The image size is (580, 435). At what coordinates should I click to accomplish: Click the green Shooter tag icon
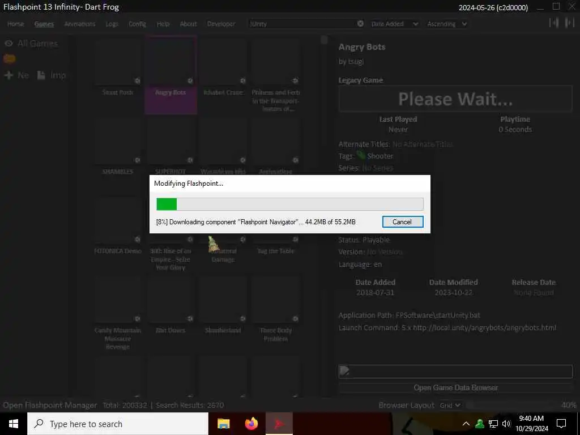(x=361, y=156)
